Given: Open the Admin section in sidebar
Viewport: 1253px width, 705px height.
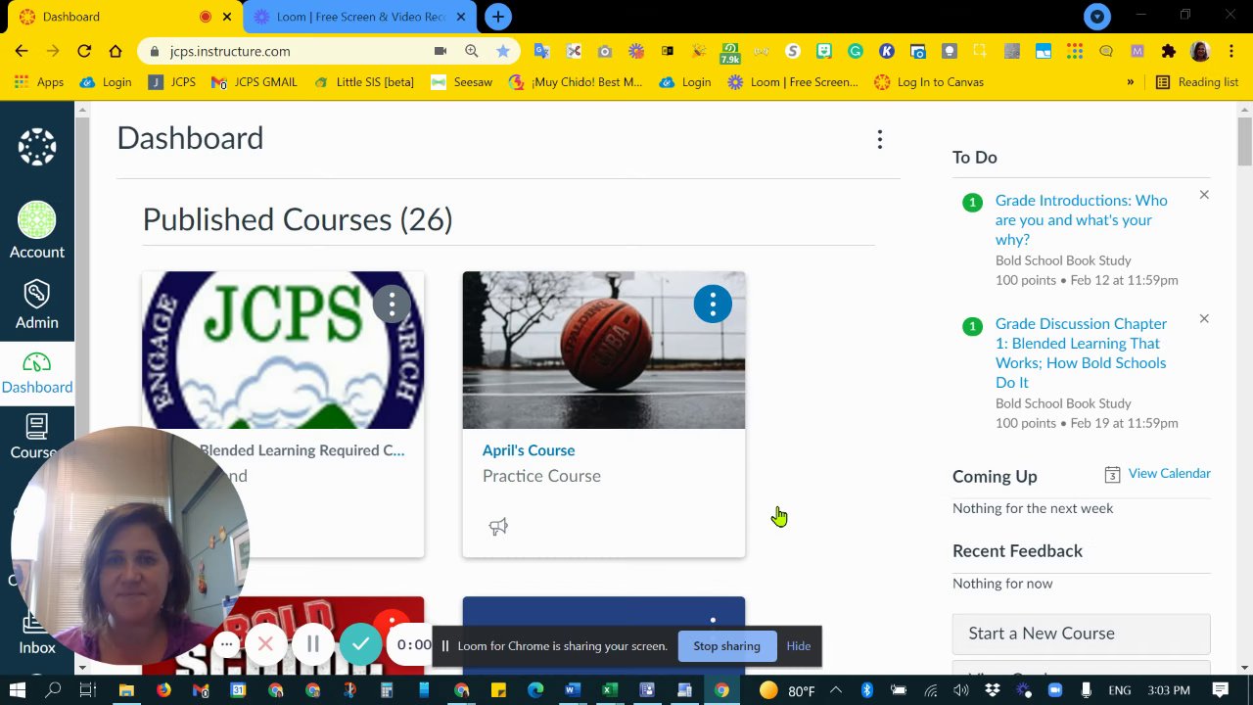Looking at the screenshot, I should click(x=37, y=305).
